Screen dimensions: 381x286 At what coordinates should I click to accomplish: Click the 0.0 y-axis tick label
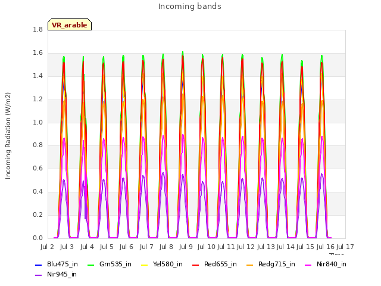click(x=38, y=238)
